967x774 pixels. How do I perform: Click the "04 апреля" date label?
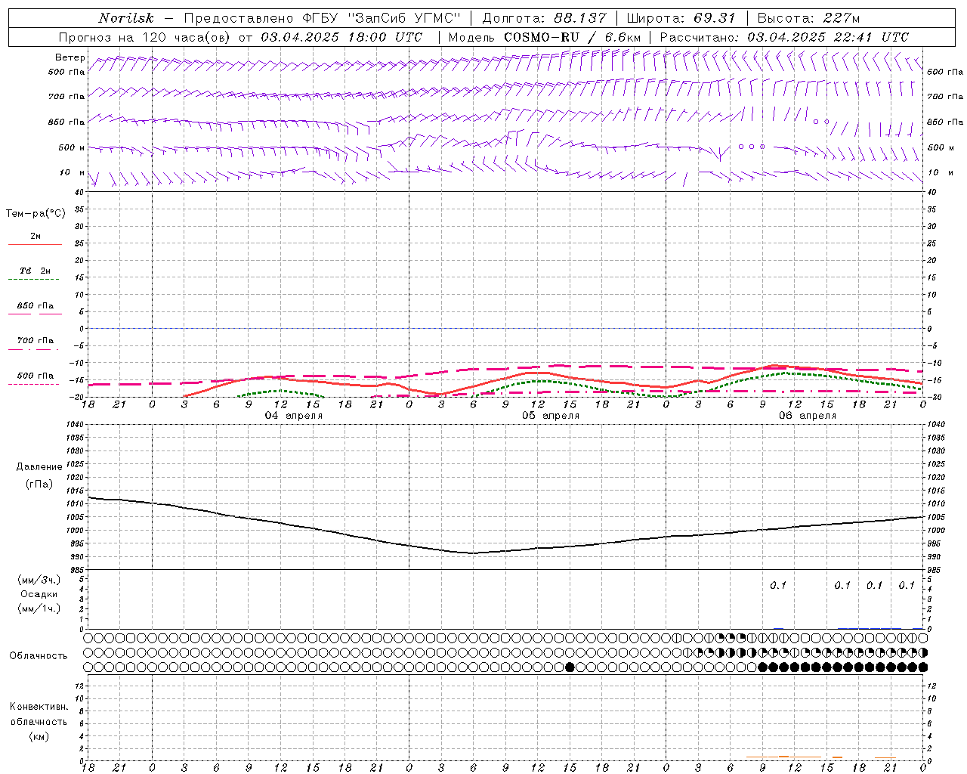click(294, 416)
